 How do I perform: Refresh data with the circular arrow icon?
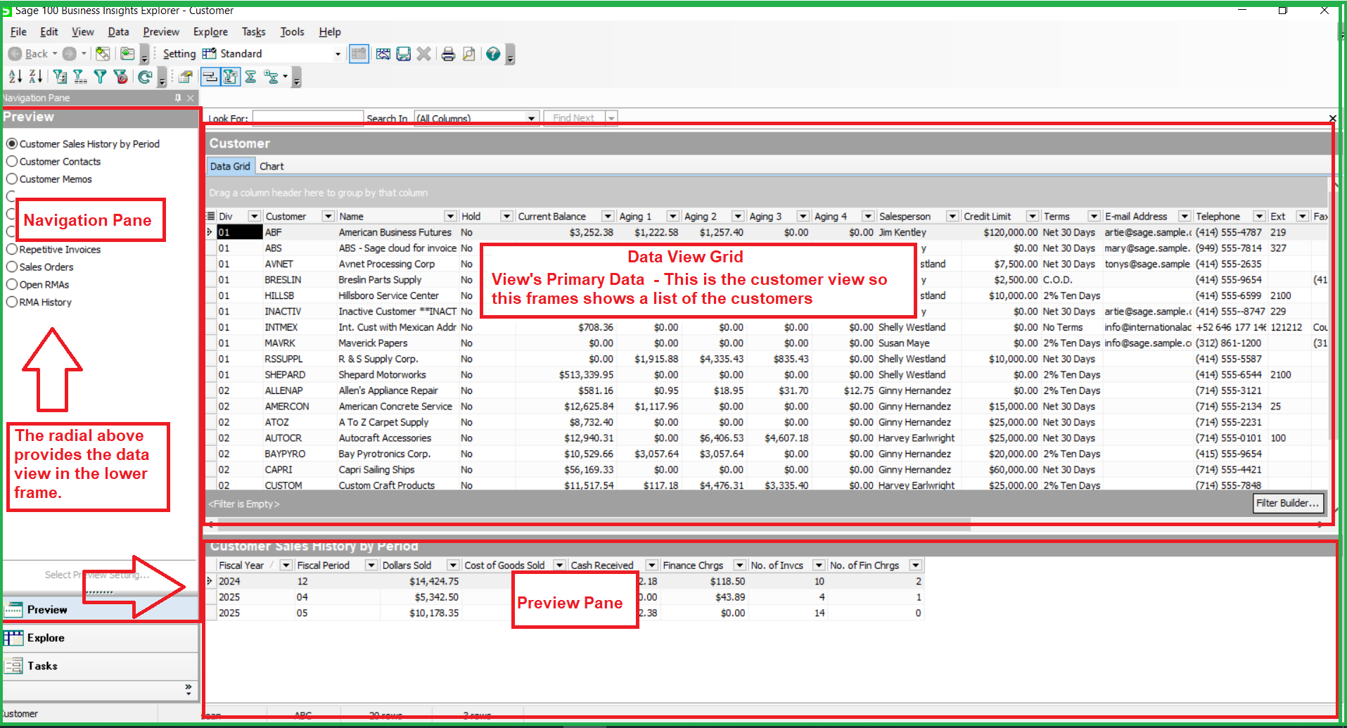tap(145, 77)
